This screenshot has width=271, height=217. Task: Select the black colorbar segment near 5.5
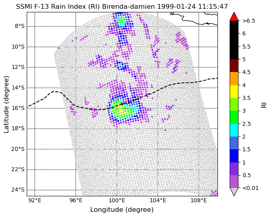(x=234, y=40)
